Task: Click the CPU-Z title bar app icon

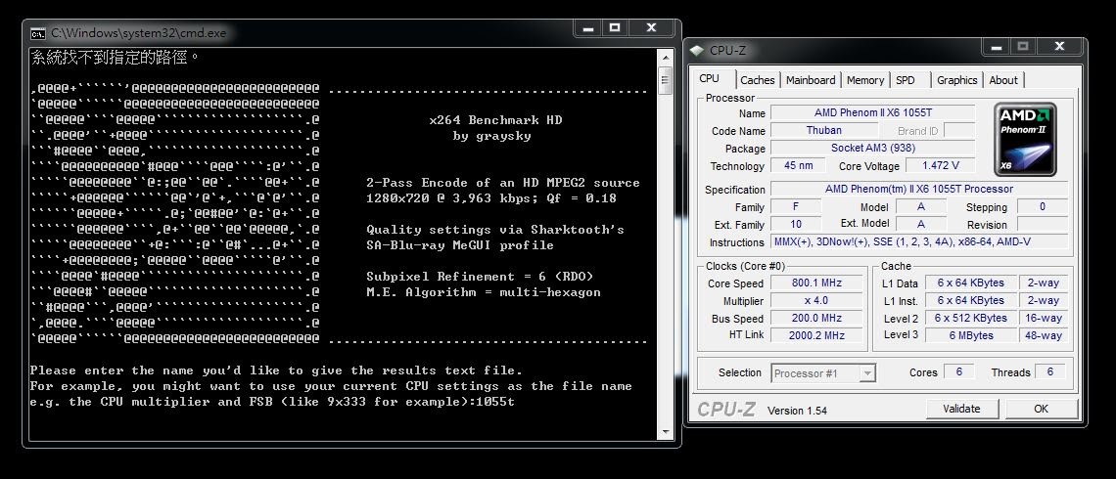Action: pos(697,50)
